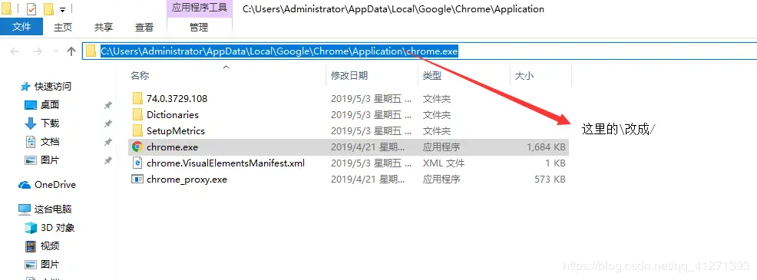Click the Dictionaries folder name
Viewport: 757px width, 280px height.
173,115
